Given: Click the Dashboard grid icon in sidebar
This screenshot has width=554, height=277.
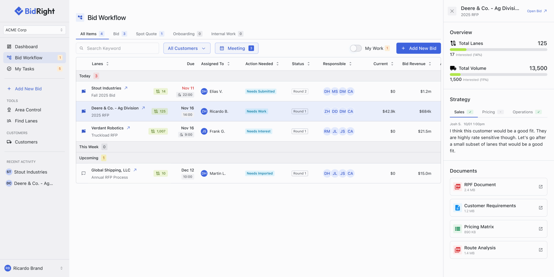Looking at the screenshot, I should click(9, 47).
